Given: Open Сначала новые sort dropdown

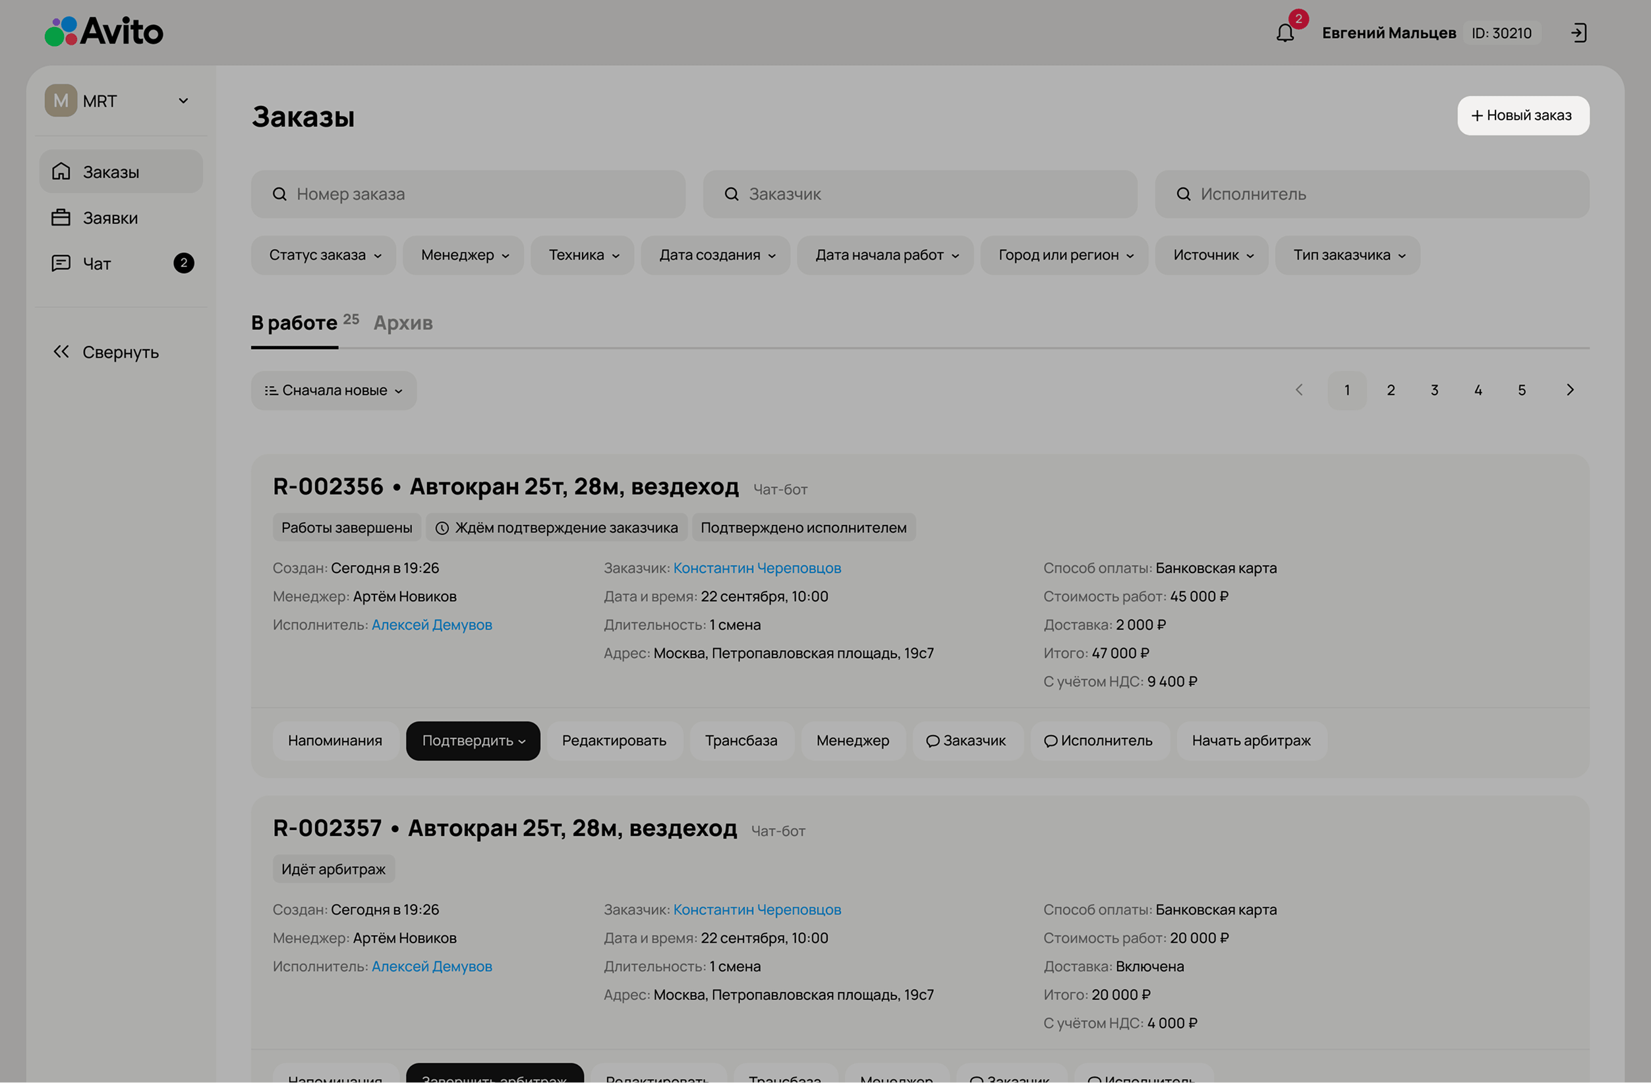Looking at the screenshot, I should click(333, 391).
